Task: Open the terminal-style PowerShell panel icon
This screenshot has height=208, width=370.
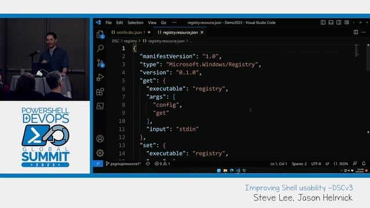Action: coord(100,106)
